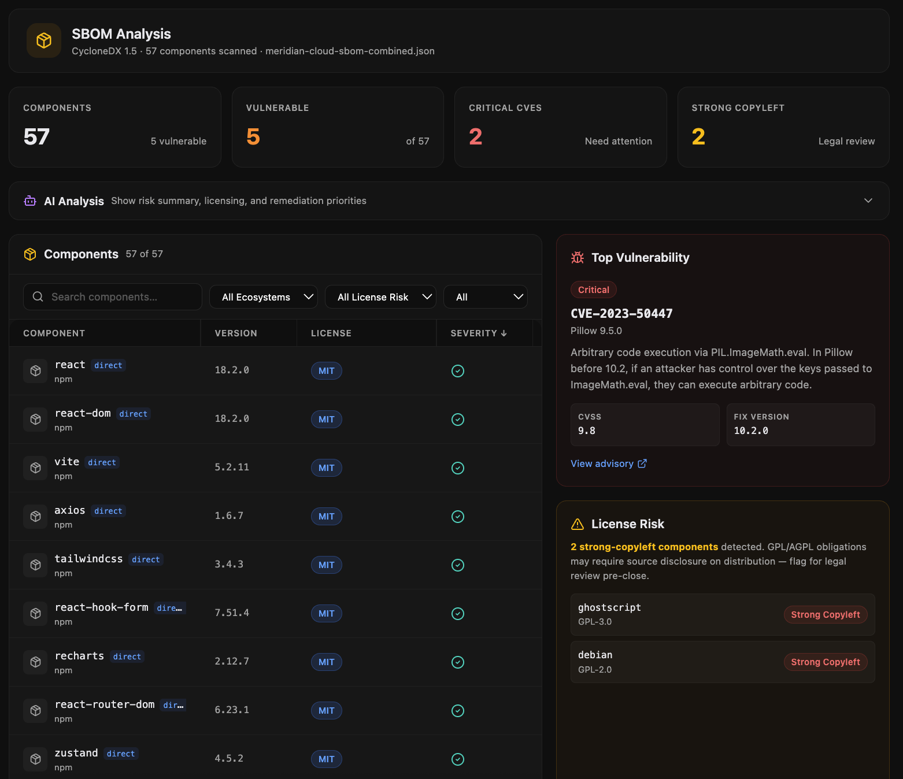Viewport: 903px width, 779px height.
Task: Select the debian license risk item
Action: coord(723,662)
